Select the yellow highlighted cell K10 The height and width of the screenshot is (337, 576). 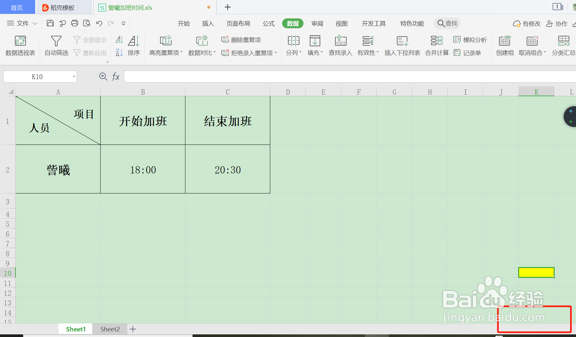[x=536, y=272]
